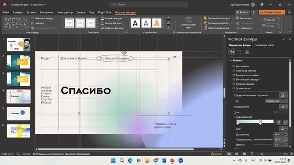Open Изменить фигуру dropdown
This screenshot has width=294, height=165.
pyautogui.click(x=43, y=18)
